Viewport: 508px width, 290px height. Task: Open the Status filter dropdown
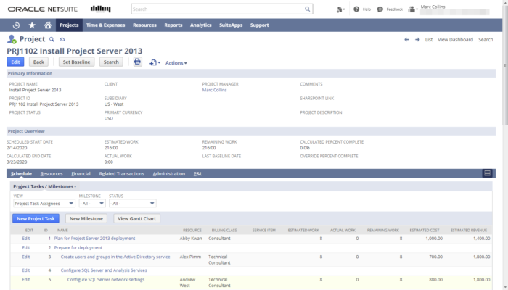tap(133, 203)
